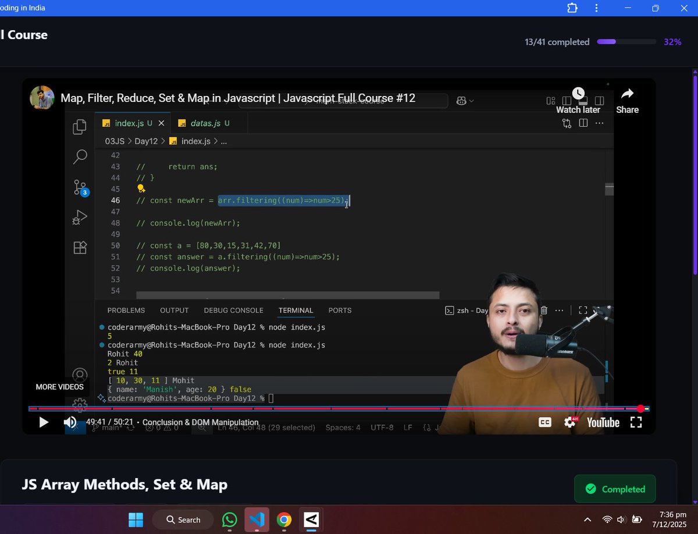698x534 pixels.
Task: Open Google Chrome from the taskbar
Action: (284, 519)
